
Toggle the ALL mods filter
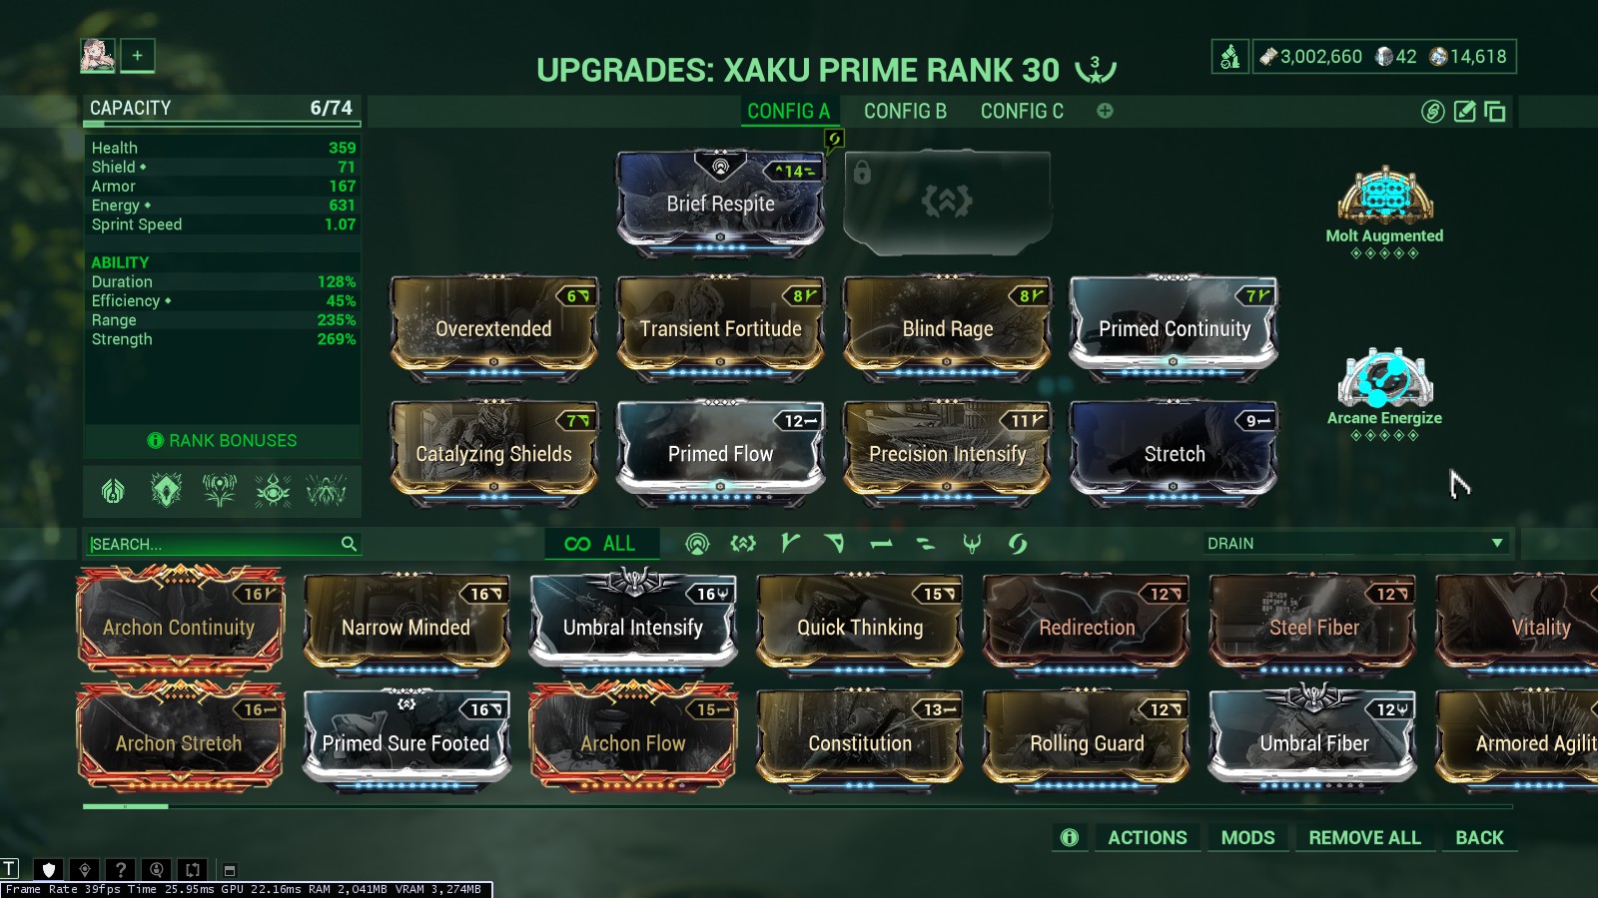[x=600, y=544]
